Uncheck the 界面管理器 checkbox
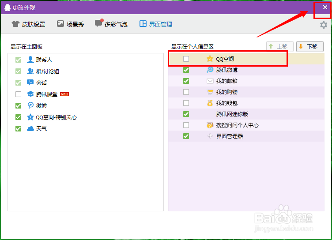 pyautogui.click(x=186, y=136)
